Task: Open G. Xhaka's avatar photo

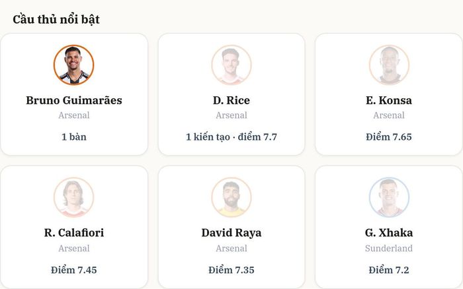Action: [x=389, y=197]
